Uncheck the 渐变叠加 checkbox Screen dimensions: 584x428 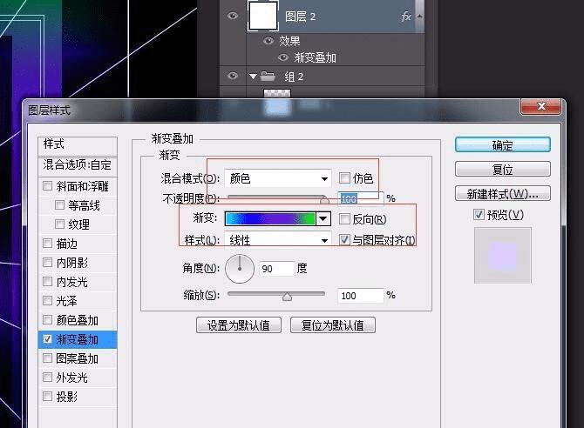coord(47,339)
